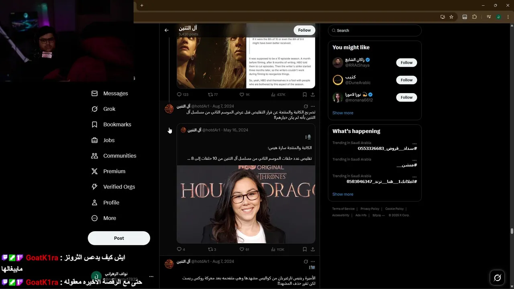The width and height of the screenshot is (514, 289).
Task: Follow the آل التنين account in header
Action: pos(304,30)
